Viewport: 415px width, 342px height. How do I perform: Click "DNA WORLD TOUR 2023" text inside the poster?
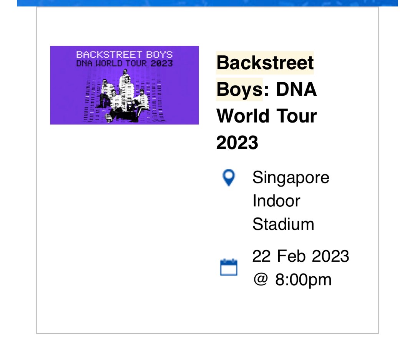coord(124,63)
